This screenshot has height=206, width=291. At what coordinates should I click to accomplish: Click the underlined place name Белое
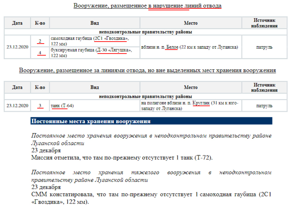pos(172,47)
